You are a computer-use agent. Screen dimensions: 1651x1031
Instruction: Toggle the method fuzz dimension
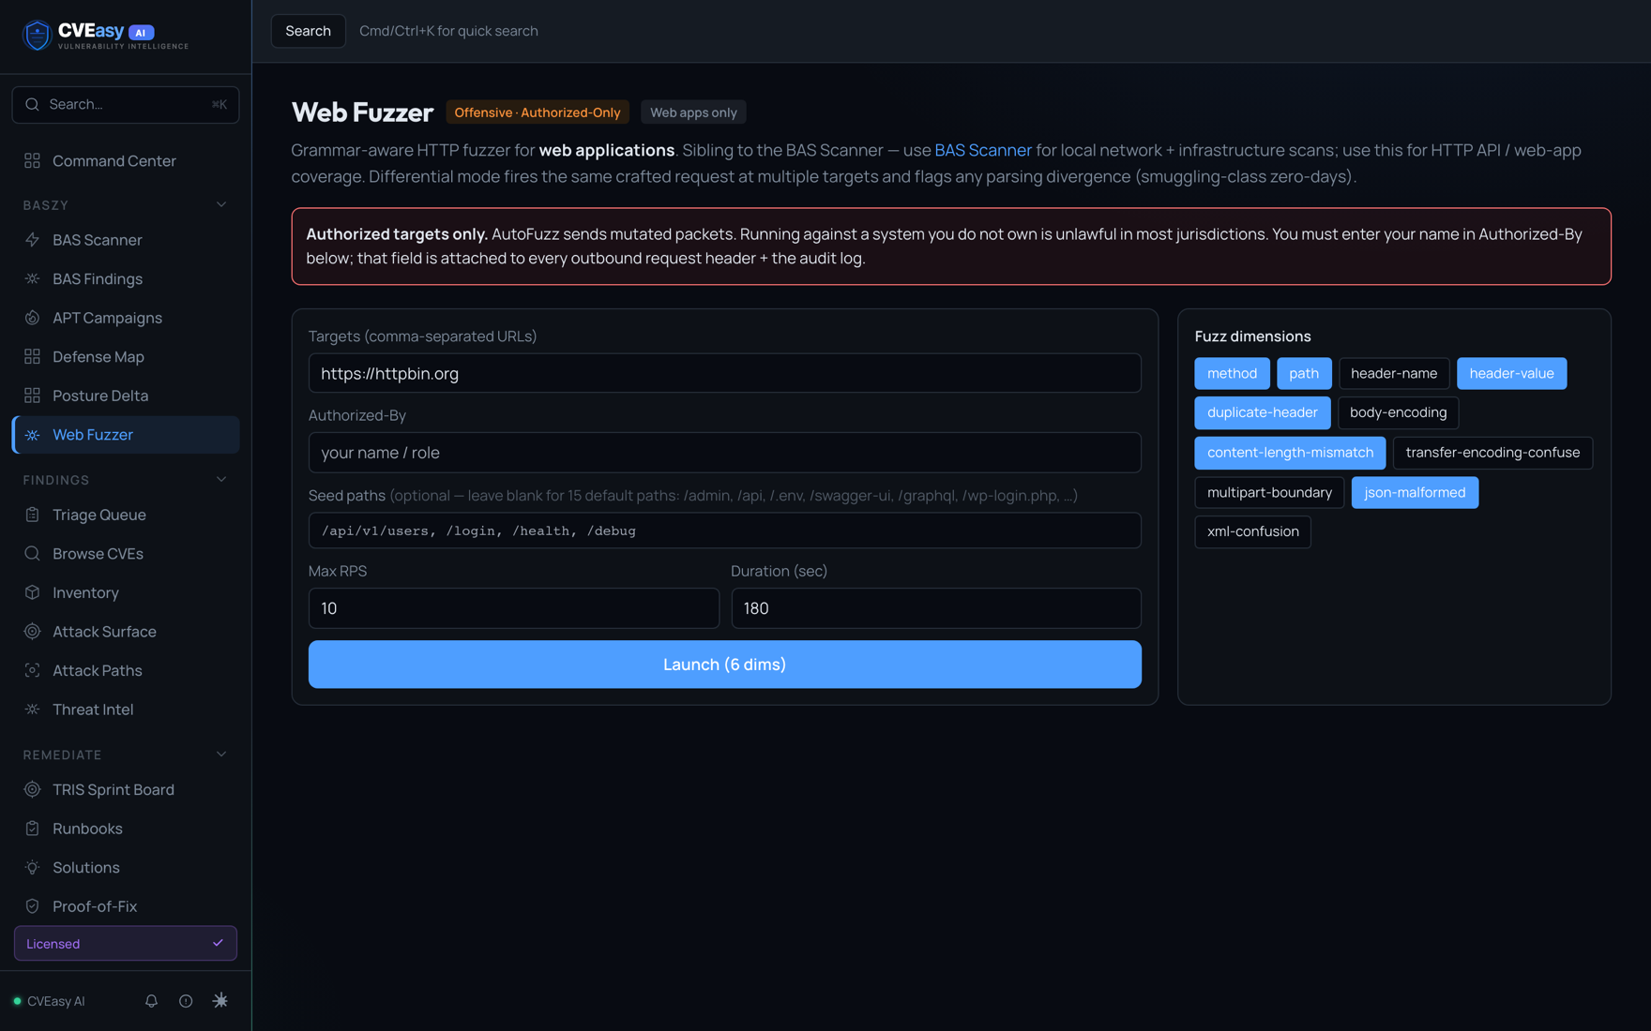(x=1232, y=373)
